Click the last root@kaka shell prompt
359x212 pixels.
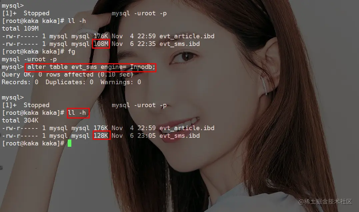(x=33, y=143)
